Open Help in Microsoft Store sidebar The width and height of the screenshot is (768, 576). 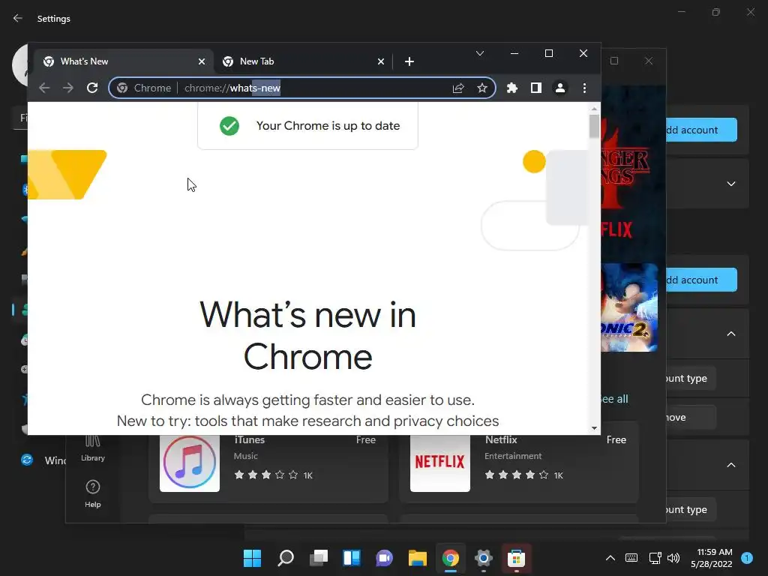92,493
